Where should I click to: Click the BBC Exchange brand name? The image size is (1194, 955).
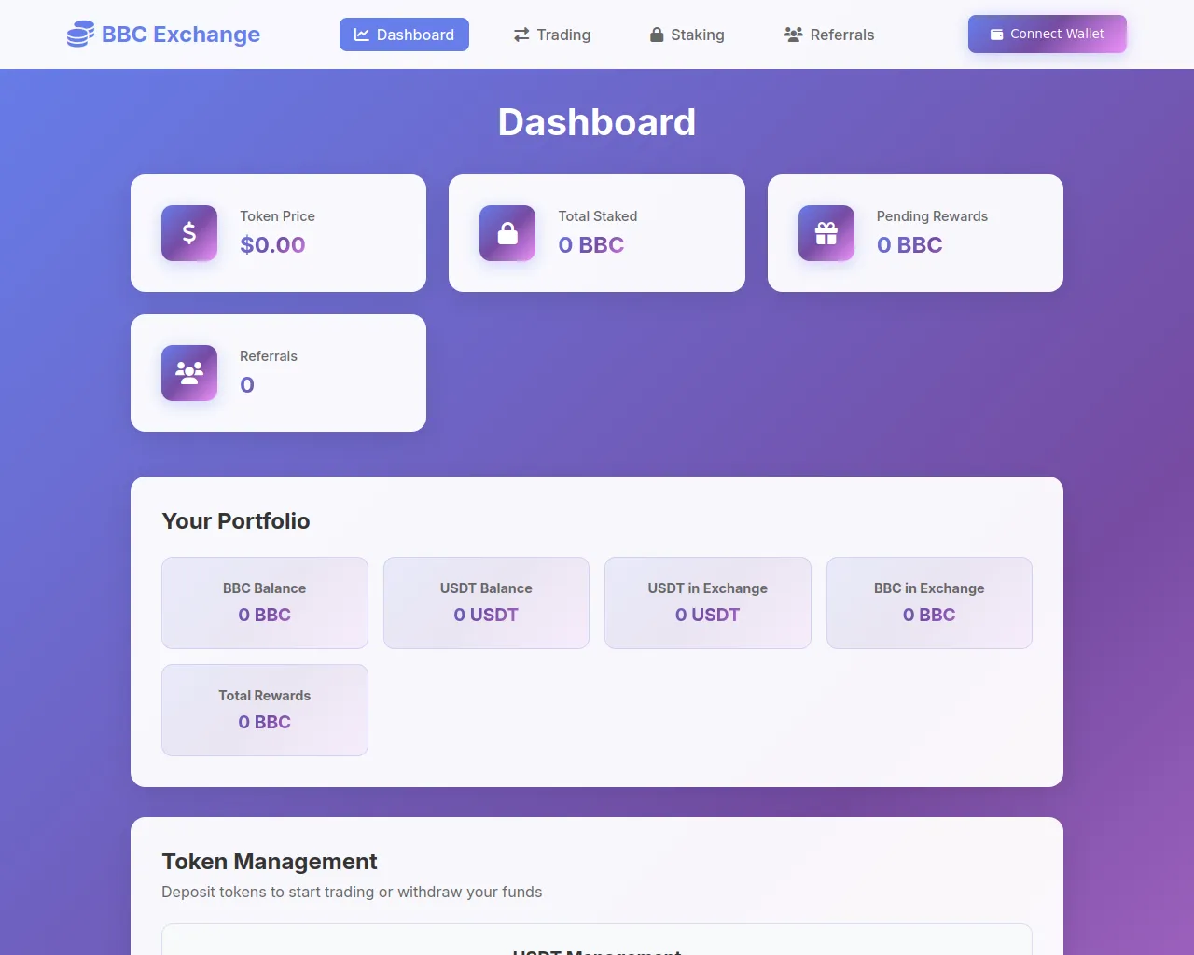tap(181, 35)
